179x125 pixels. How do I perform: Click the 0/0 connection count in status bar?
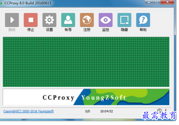pos(88,111)
